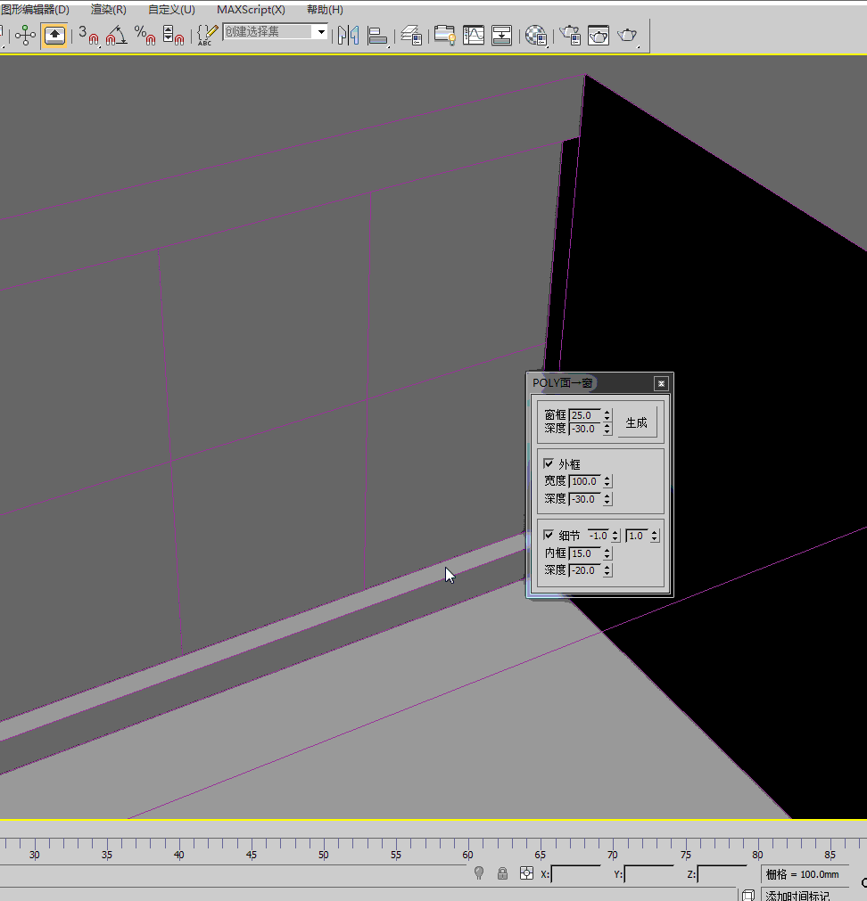The height and width of the screenshot is (901, 867).
Task: Open the 图形编辑器(D) menu
Action: coord(35,10)
